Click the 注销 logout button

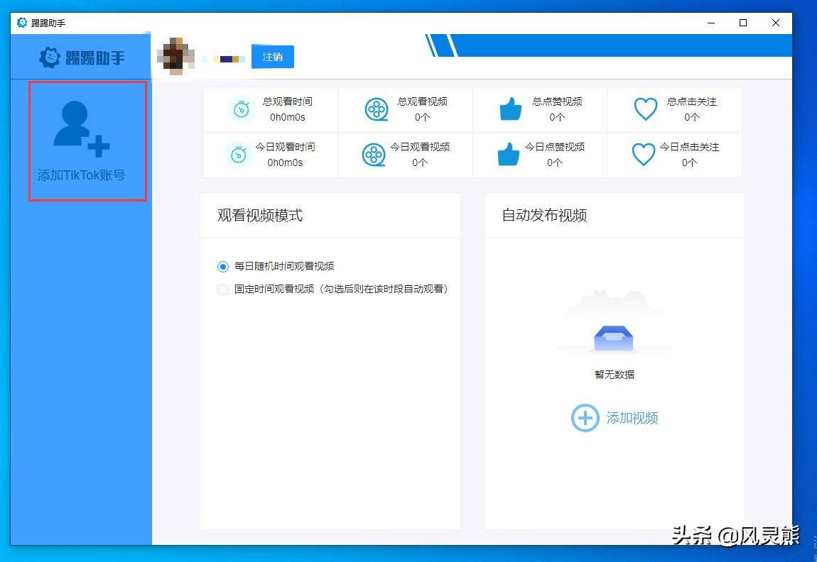point(272,57)
